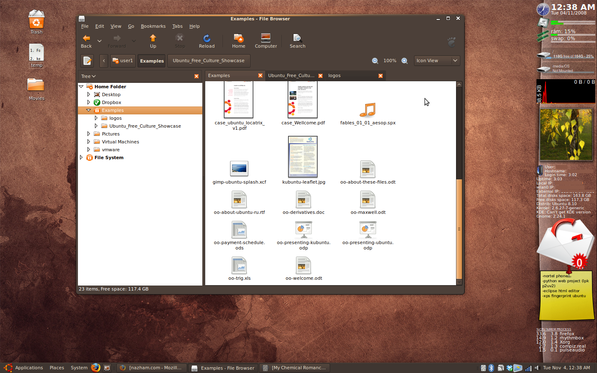The height and width of the screenshot is (373, 597).
Task: Zoom in with the plus magnifier
Action: [x=405, y=61]
